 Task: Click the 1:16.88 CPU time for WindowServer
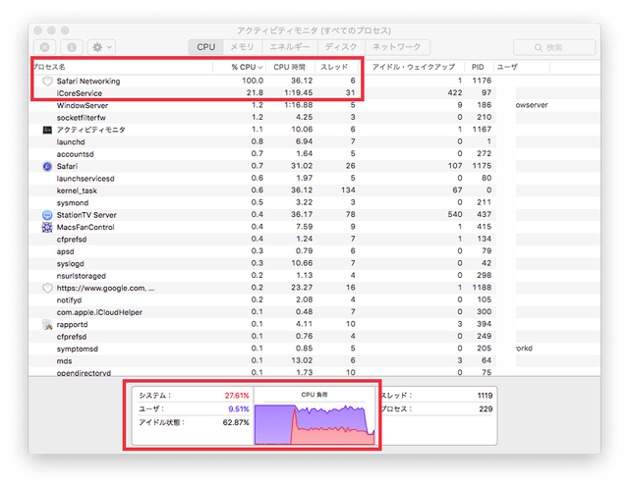(299, 105)
